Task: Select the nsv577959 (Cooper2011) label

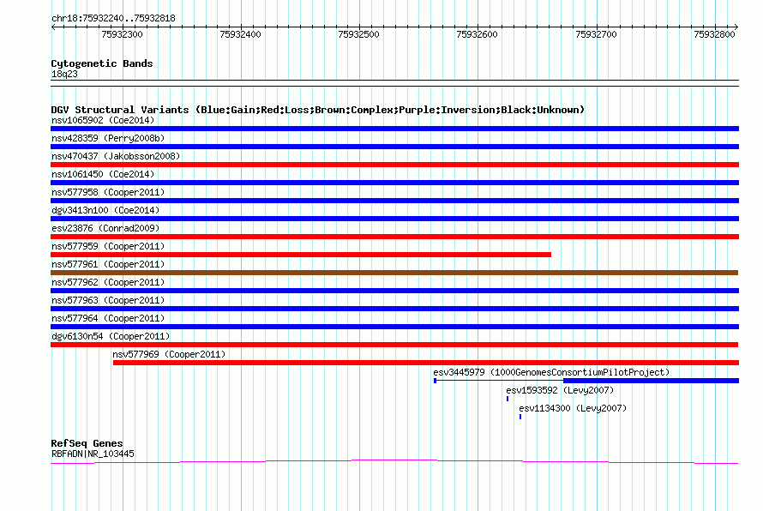Action: point(108,246)
